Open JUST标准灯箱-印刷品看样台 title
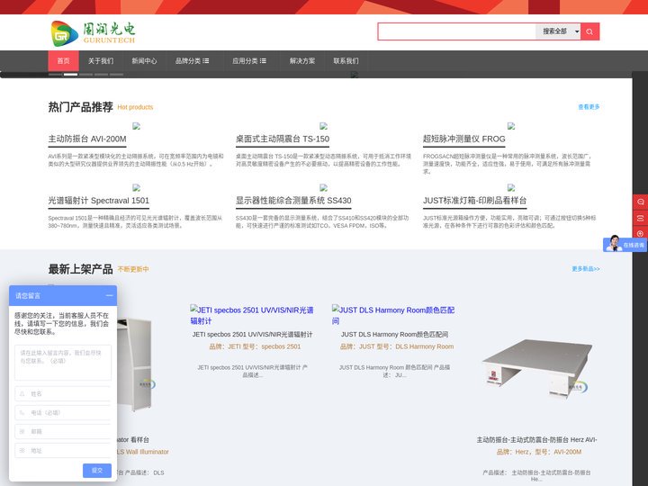The image size is (648, 486). tap(475, 201)
